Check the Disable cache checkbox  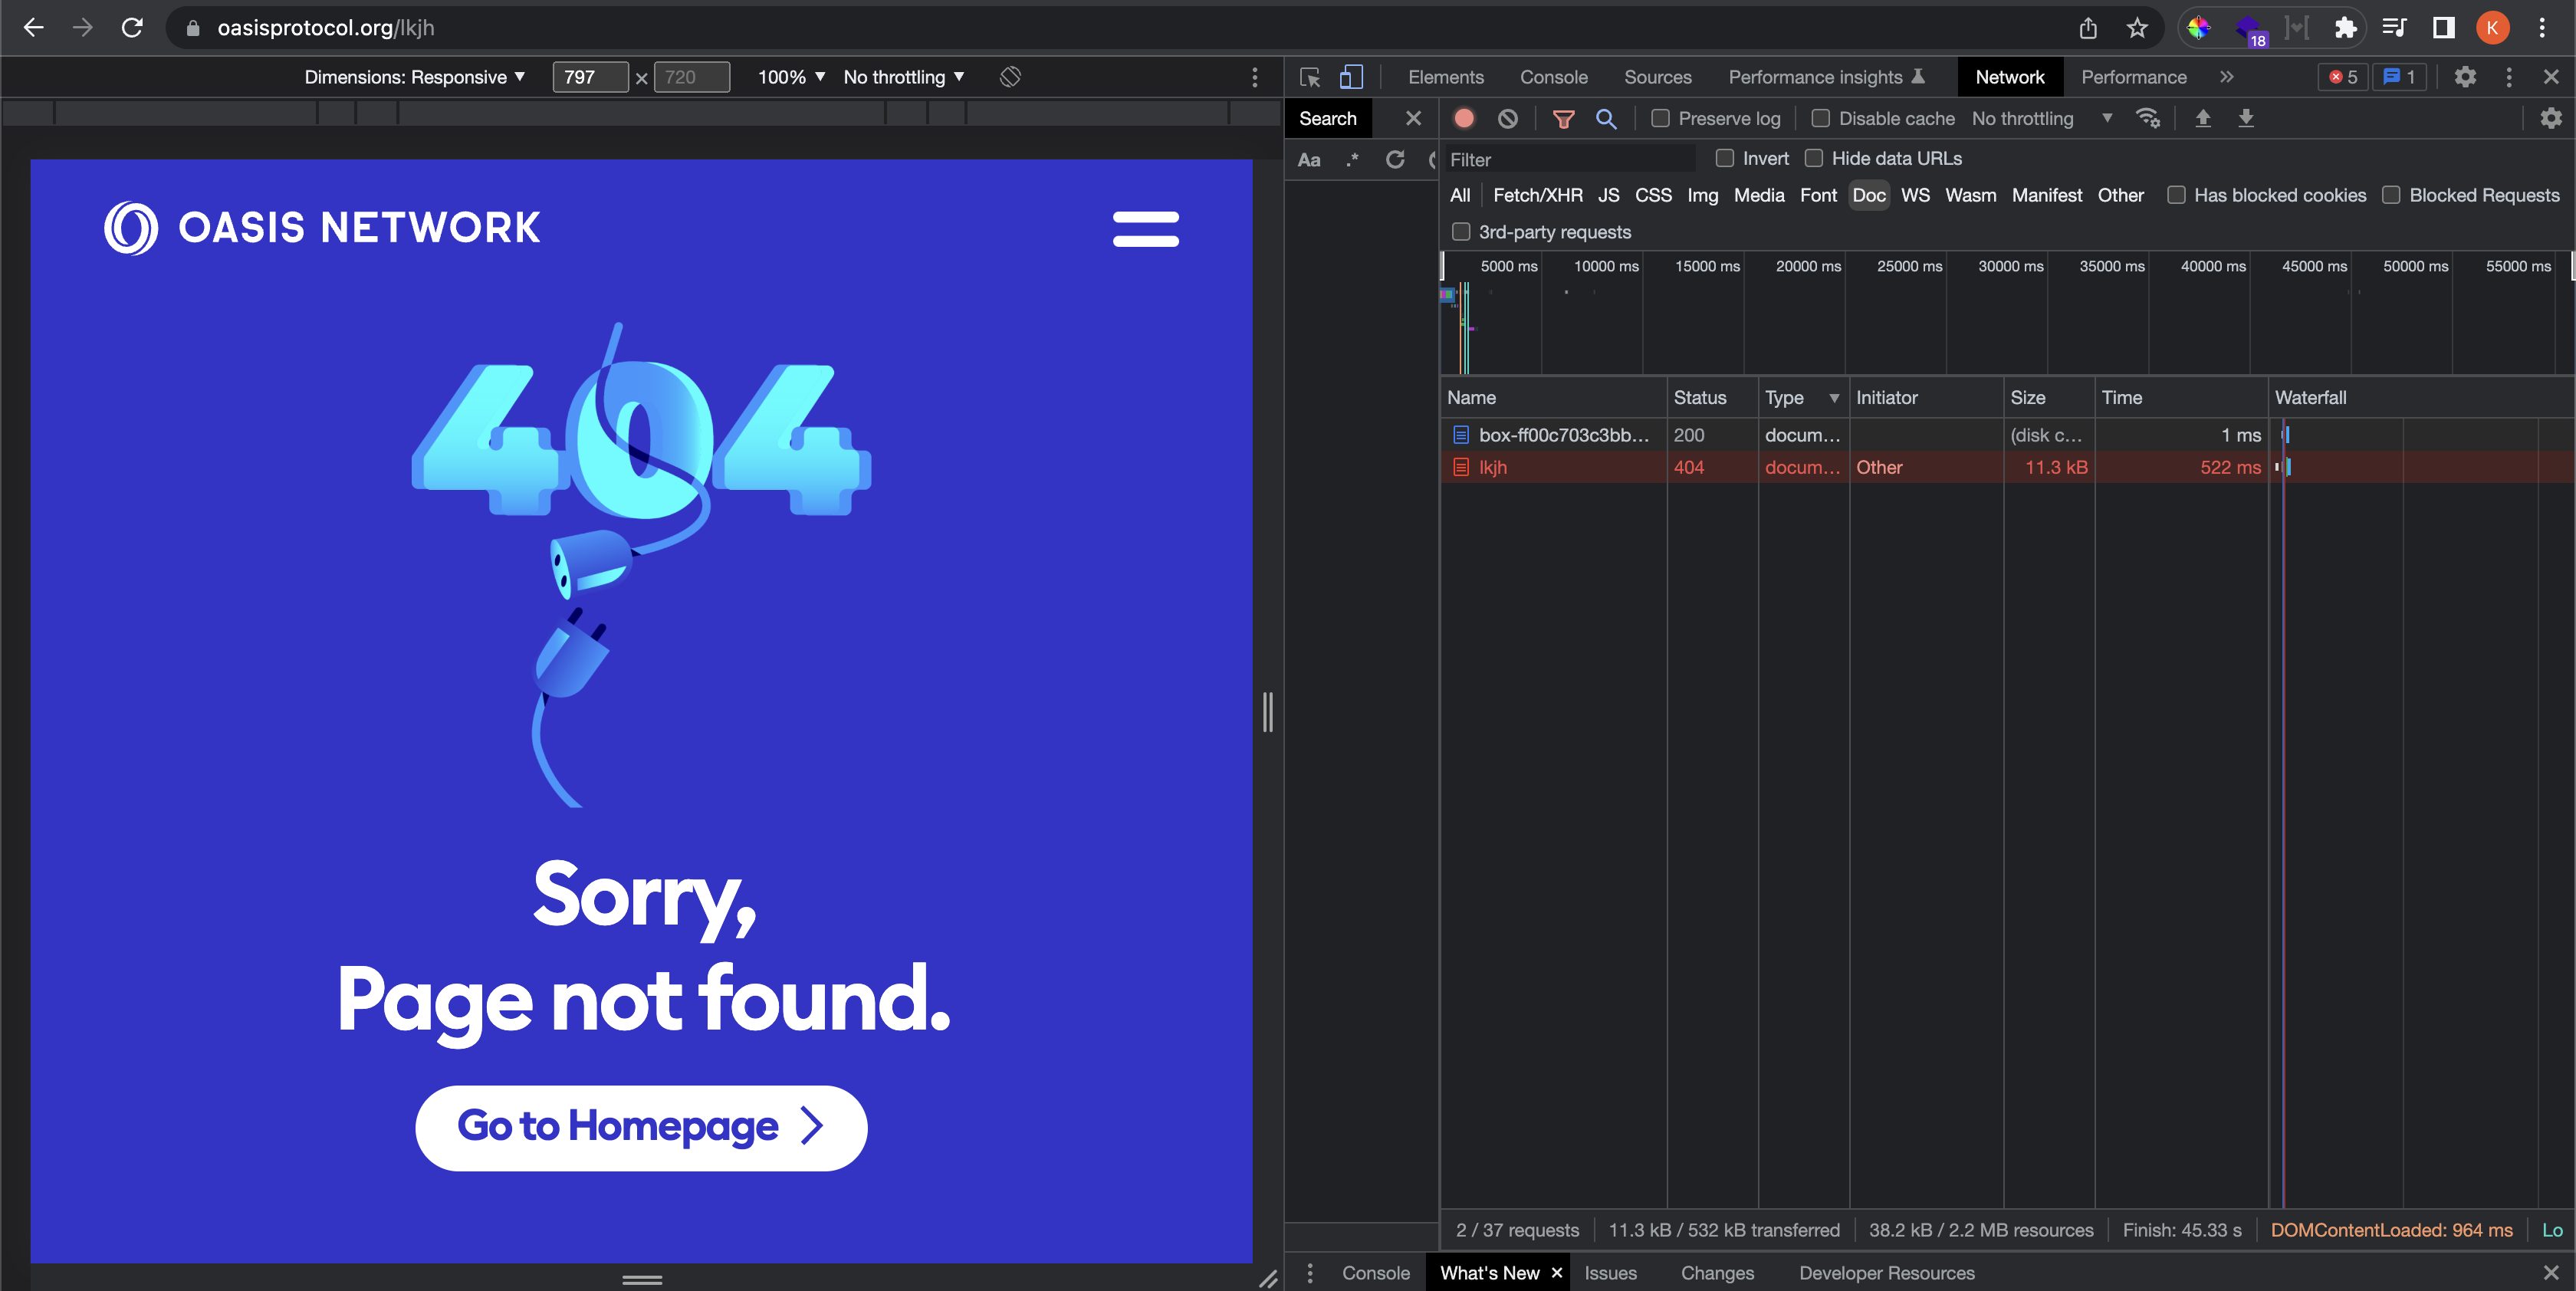(1821, 118)
